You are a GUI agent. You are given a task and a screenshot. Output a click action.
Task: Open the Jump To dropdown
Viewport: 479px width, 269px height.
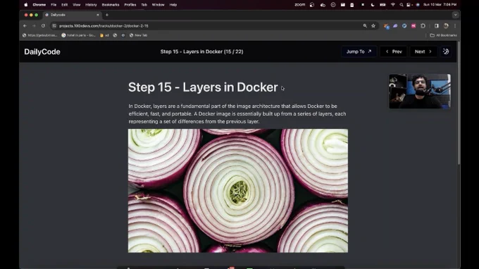[x=359, y=51]
